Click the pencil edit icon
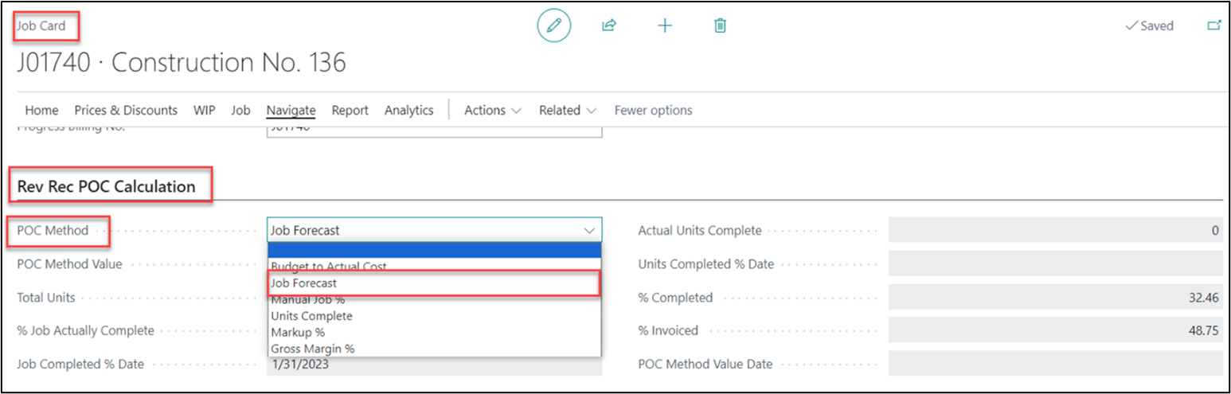 (x=554, y=25)
